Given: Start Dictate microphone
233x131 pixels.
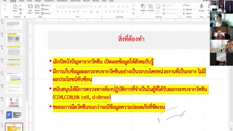Looking at the screenshot, I should (201, 8).
